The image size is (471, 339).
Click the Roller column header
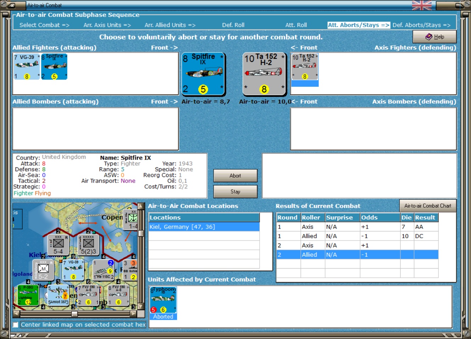click(313, 218)
